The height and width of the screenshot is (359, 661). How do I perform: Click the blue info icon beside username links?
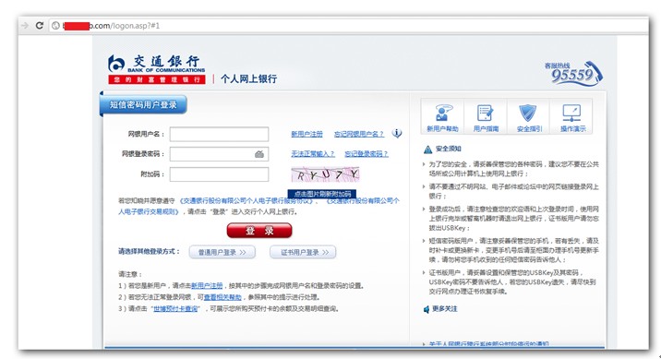[397, 133]
